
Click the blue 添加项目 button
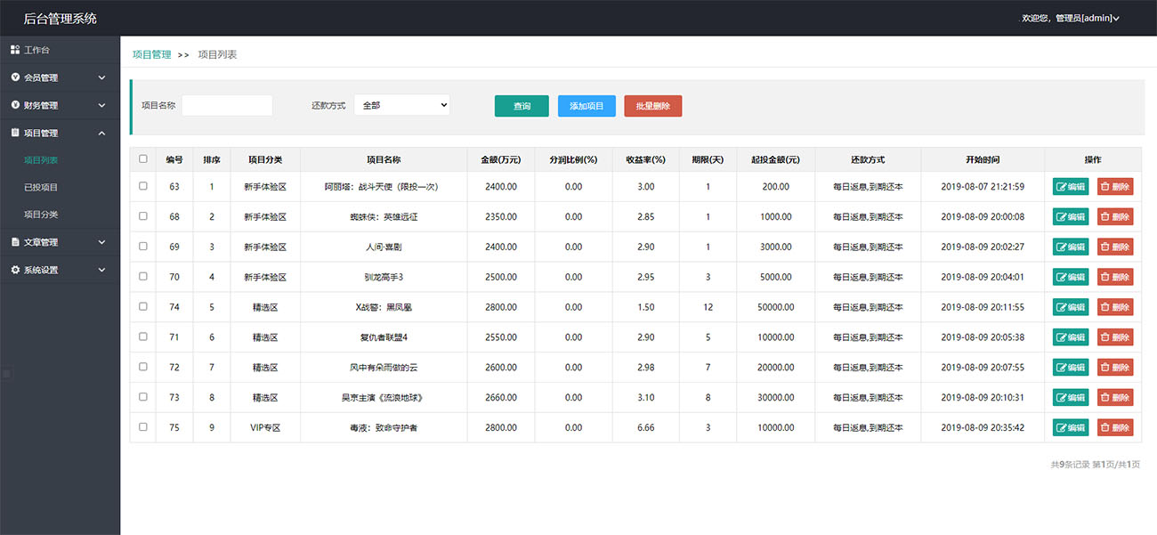coord(587,106)
